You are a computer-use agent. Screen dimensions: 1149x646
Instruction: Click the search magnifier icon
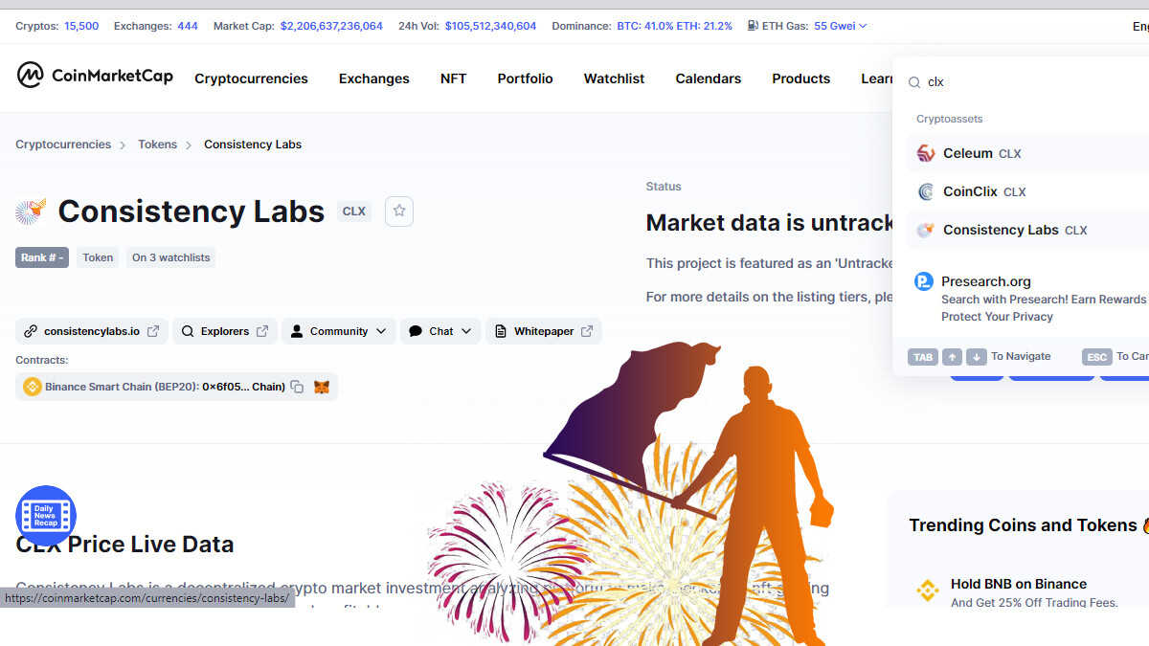pyautogui.click(x=914, y=82)
